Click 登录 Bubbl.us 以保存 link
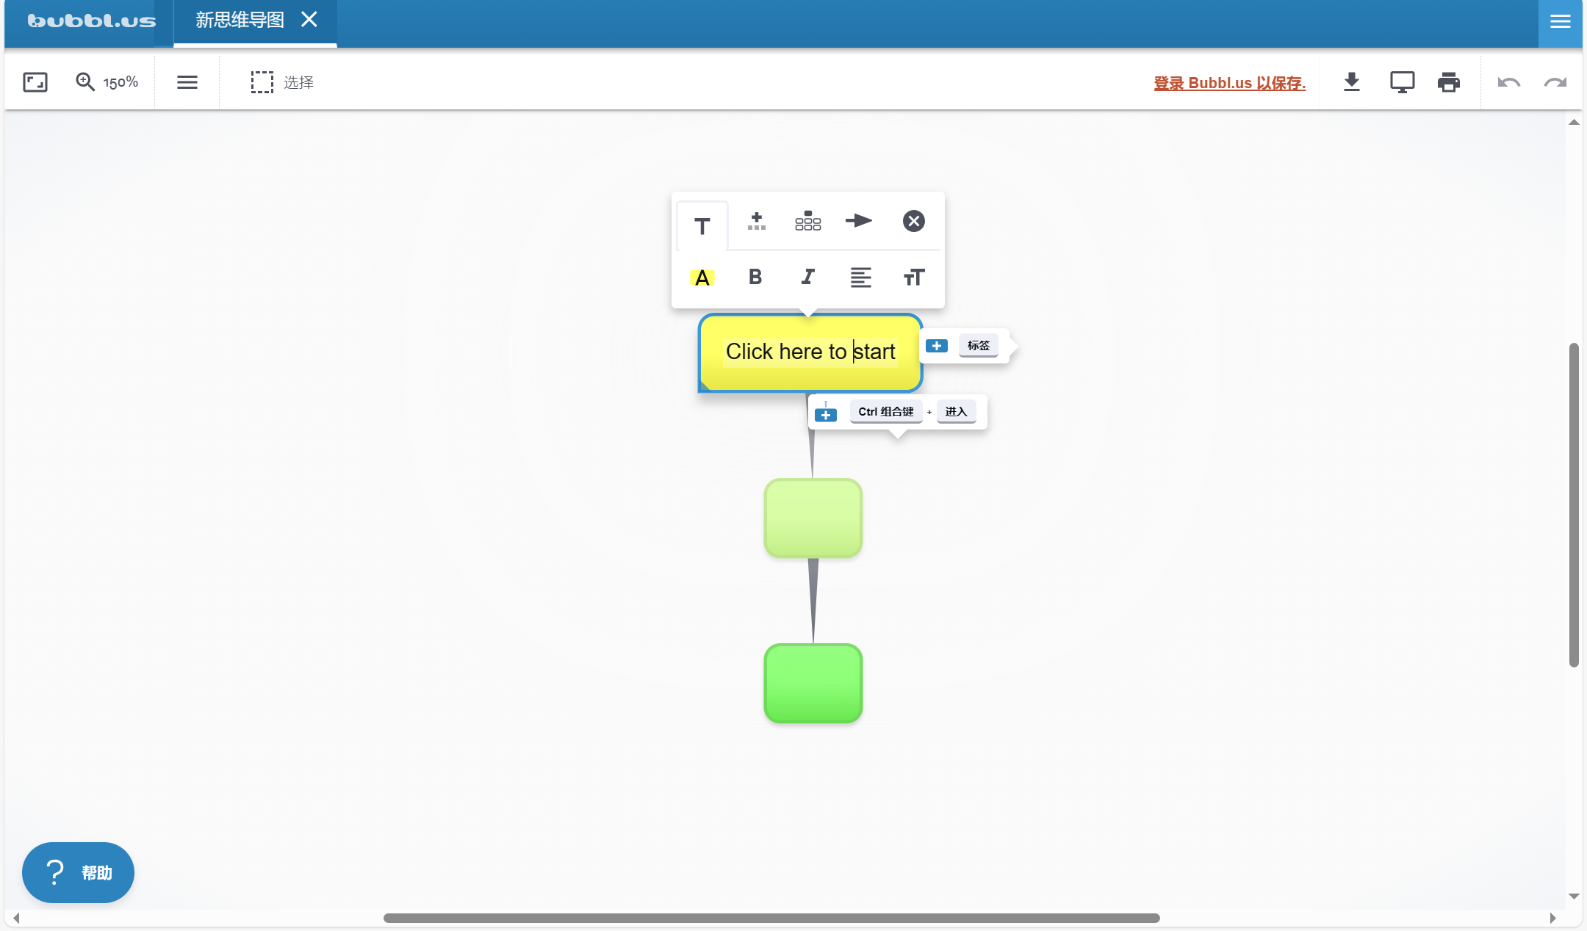This screenshot has height=931, width=1587. (1230, 82)
